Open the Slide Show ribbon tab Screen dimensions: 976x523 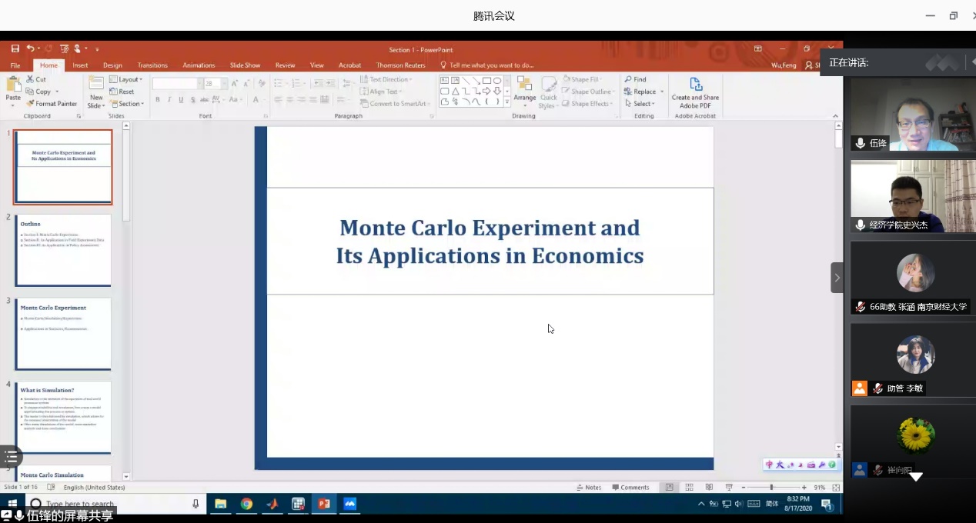click(x=245, y=65)
